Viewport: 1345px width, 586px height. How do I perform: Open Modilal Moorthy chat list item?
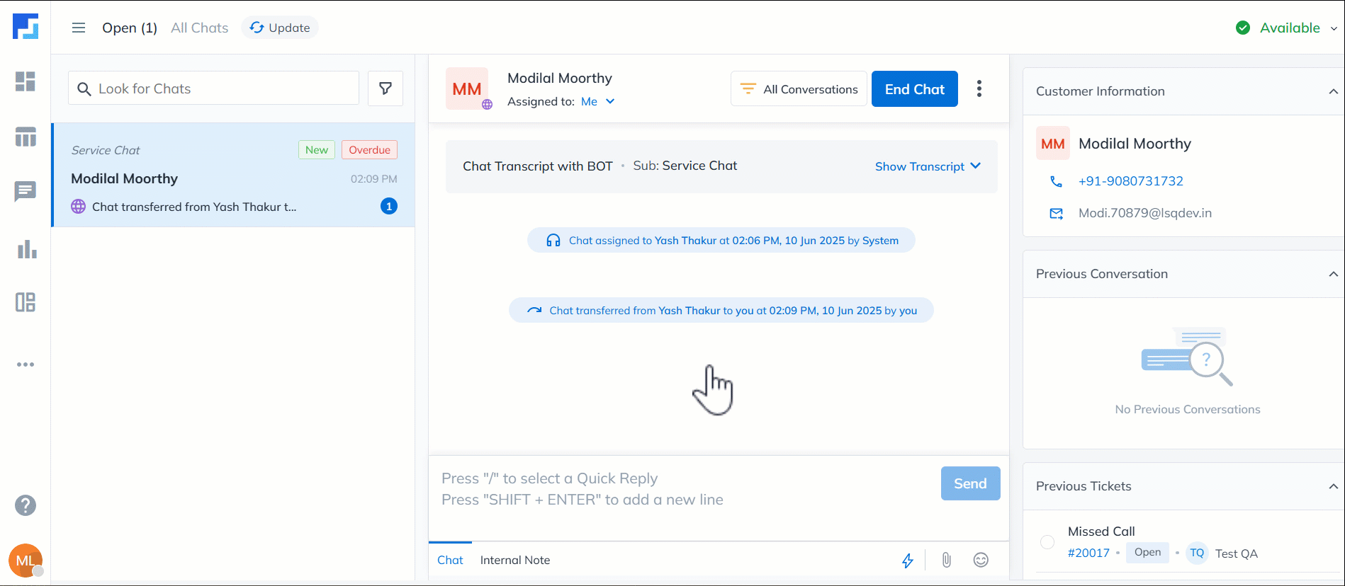click(x=234, y=175)
